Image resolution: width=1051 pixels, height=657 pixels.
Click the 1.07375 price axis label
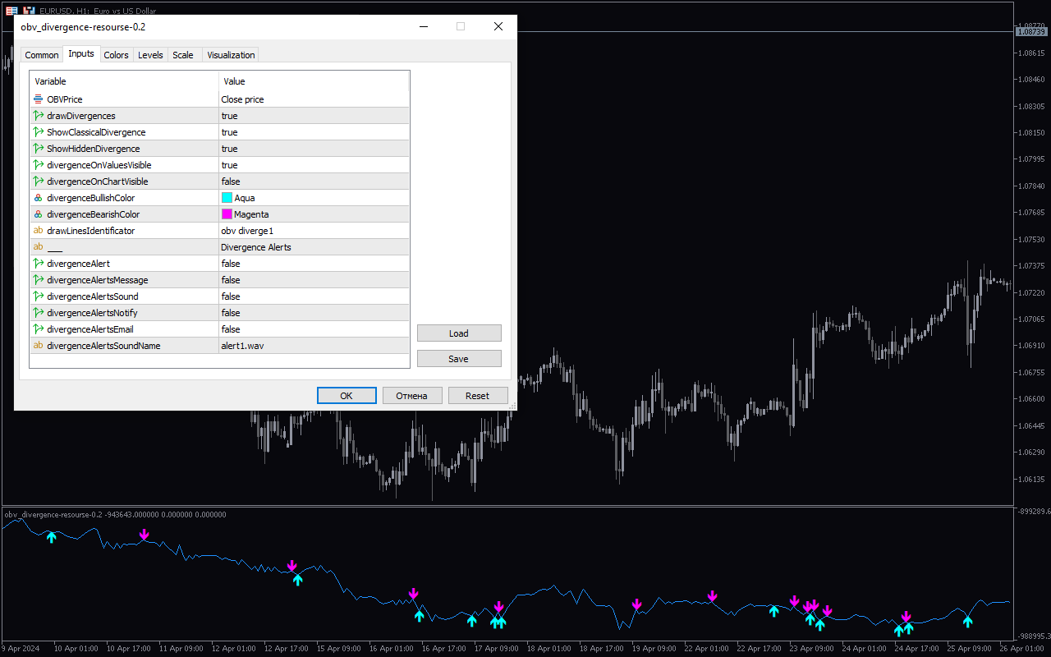[x=1031, y=265]
